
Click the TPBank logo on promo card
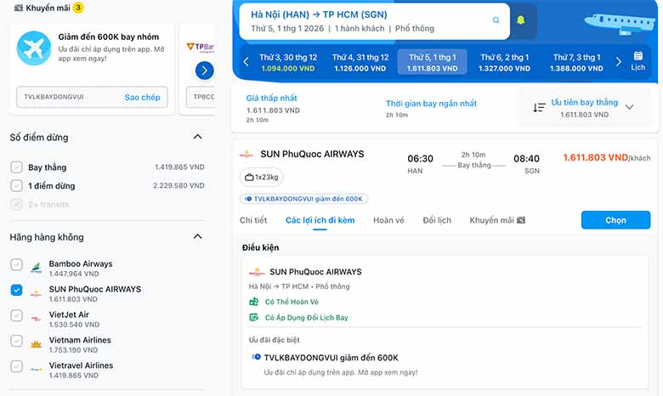(200, 46)
